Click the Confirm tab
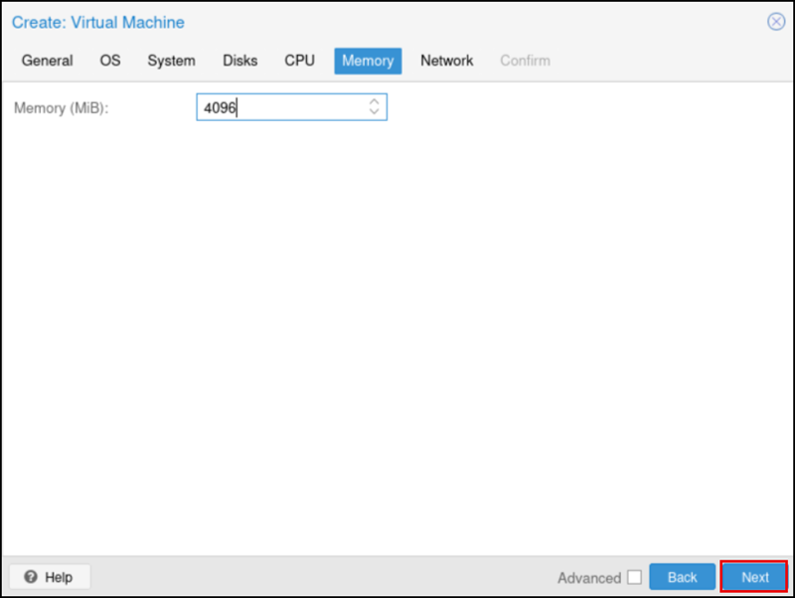This screenshot has width=795, height=598. [525, 61]
